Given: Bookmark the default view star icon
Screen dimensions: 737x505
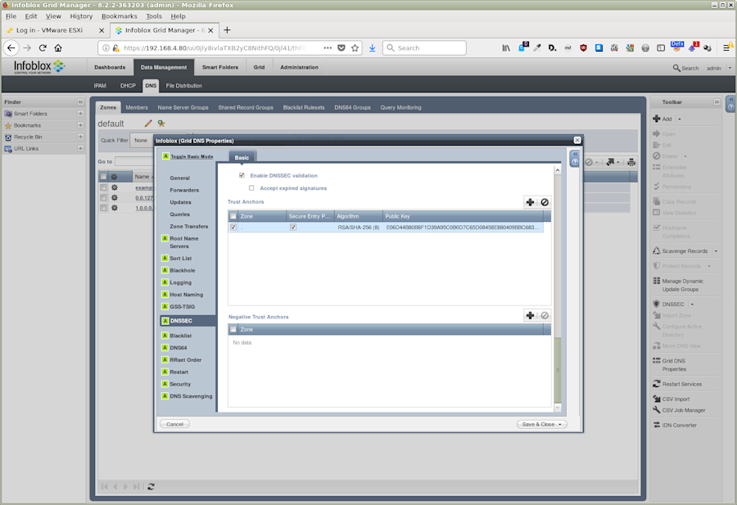Looking at the screenshot, I should point(161,124).
